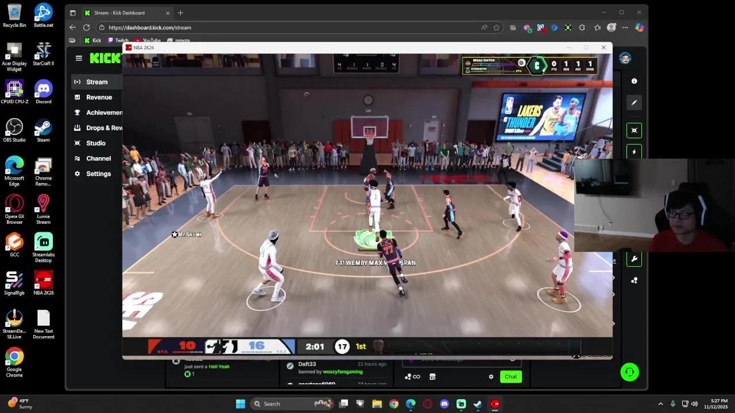Open the NBA 2K26 desktop shortcut
Screen dimensions: 735x413
pyautogui.click(x=44, y=283)
